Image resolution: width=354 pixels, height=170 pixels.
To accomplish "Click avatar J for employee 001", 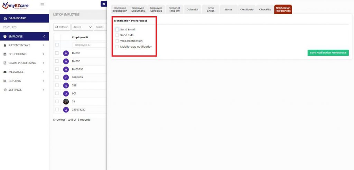I will point(66,93).
